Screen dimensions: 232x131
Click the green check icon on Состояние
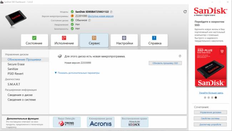(34, 38)
